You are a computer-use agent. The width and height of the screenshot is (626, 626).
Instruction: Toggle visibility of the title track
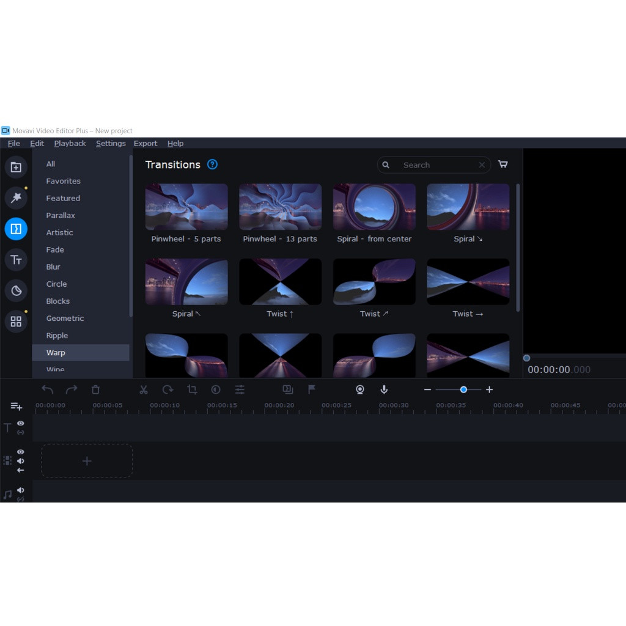coord(21,423)
